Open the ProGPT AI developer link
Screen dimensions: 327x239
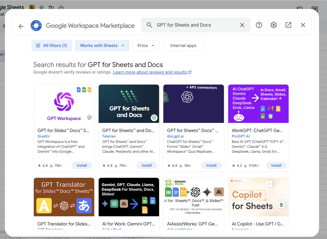(x=241, y=136)
